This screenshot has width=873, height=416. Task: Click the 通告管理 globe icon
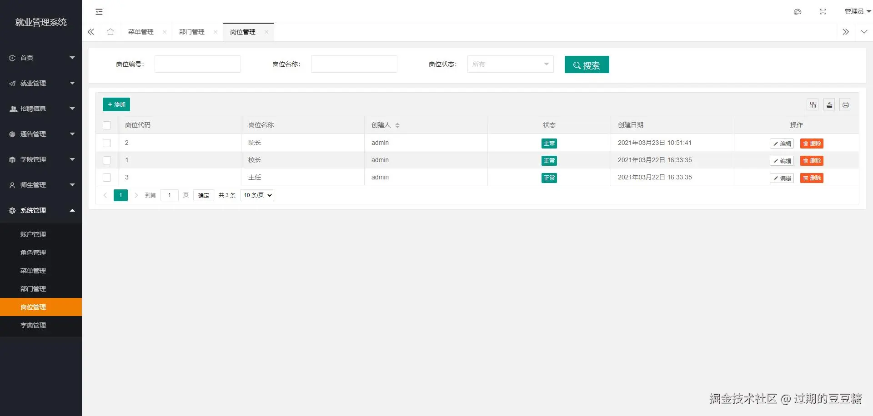coord(12,134)
